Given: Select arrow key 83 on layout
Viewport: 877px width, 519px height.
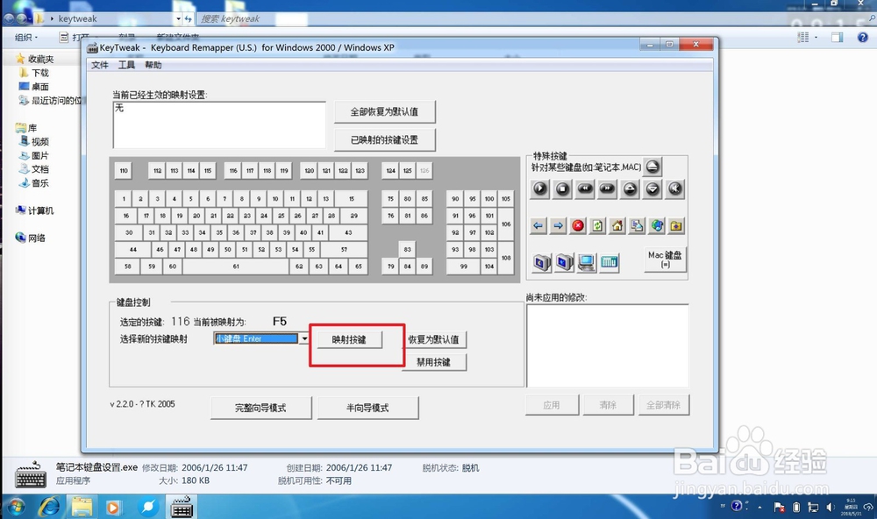Looking at the screenshot, I should [x=407, y=250].
